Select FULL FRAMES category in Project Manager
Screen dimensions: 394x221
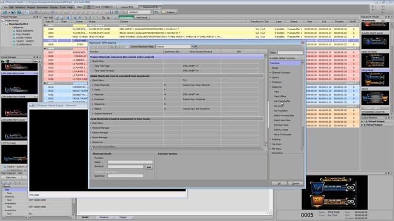[x=23, y=34]
